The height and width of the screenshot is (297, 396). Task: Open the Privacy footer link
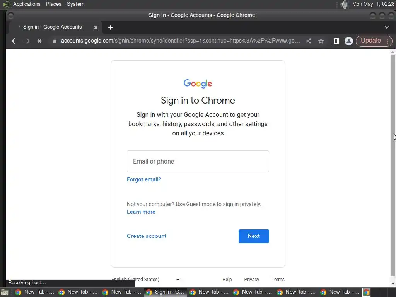click(251, 279)
